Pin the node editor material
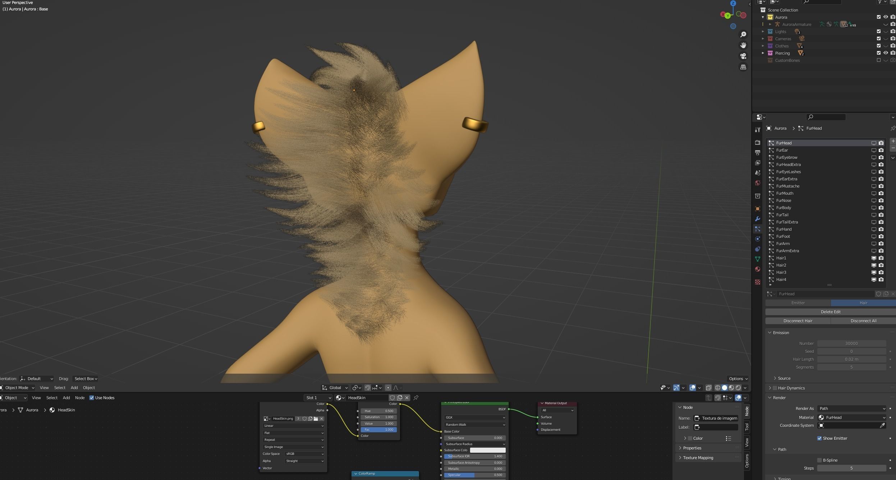896x480 pixels. (416, 398)
